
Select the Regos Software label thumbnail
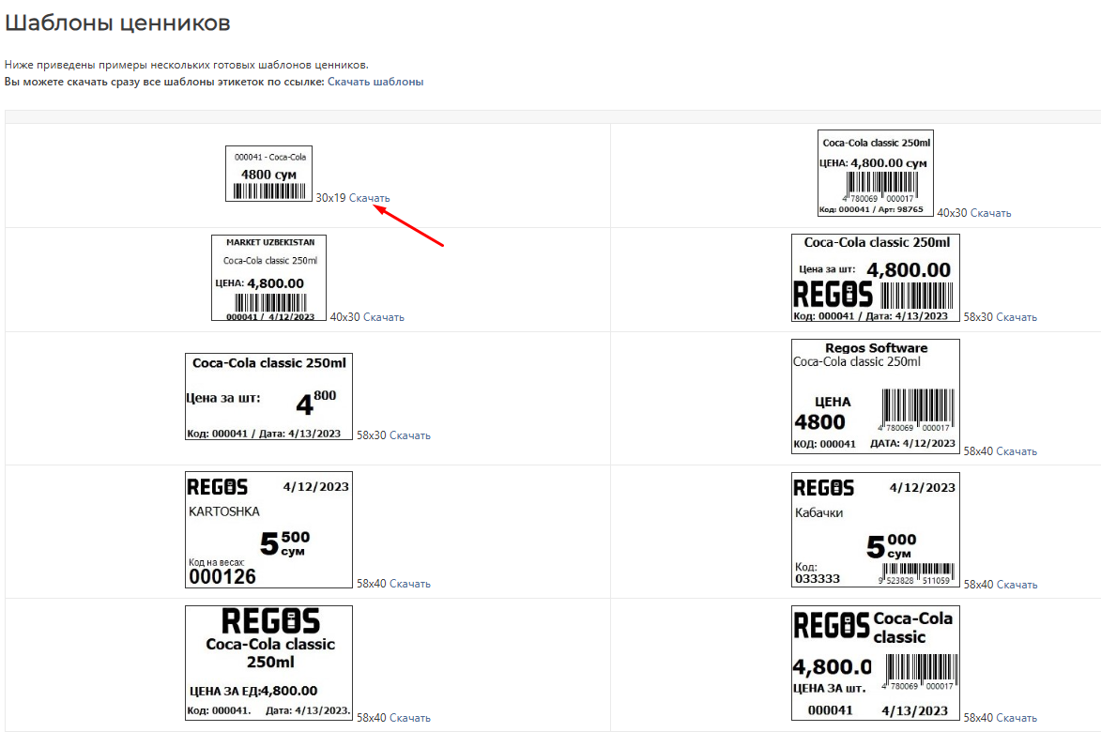pyautogui.click(x=876, y=395)
